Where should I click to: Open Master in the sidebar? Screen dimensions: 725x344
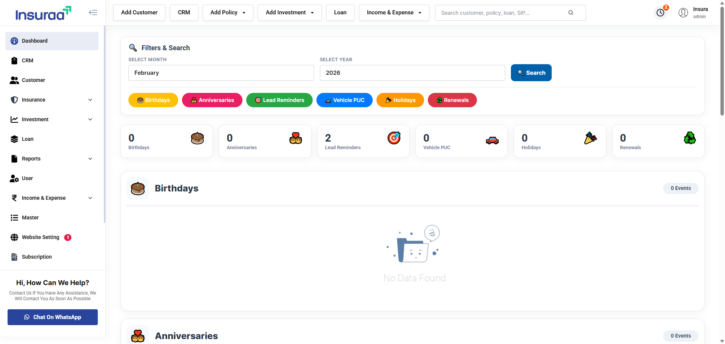point(52,218)
